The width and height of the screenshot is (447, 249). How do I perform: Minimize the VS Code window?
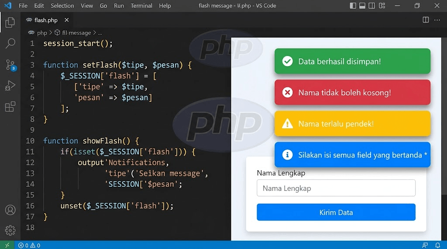click(x=397, y=6)
